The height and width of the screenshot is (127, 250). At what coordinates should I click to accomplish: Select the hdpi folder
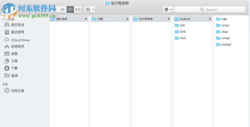point(221,19)
